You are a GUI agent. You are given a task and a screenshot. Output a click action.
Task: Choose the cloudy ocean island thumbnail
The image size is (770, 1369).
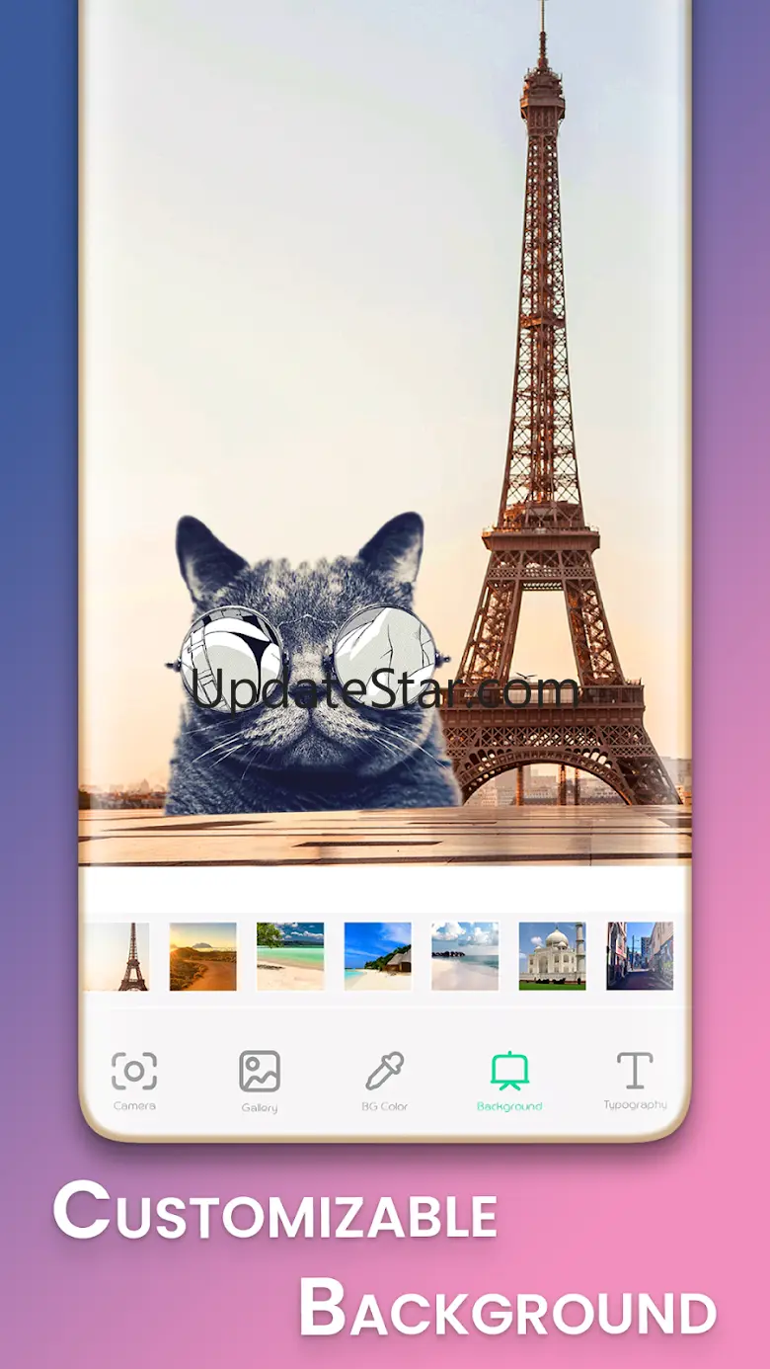pyautogui.click(x=465, y=956)
